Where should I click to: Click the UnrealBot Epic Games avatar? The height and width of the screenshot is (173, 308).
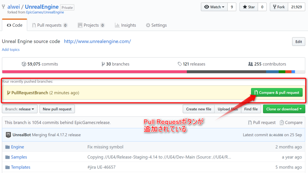(8, 135)
